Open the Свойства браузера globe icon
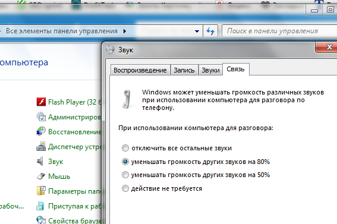The width and height of the screenshot is (337, 224). 41,220
